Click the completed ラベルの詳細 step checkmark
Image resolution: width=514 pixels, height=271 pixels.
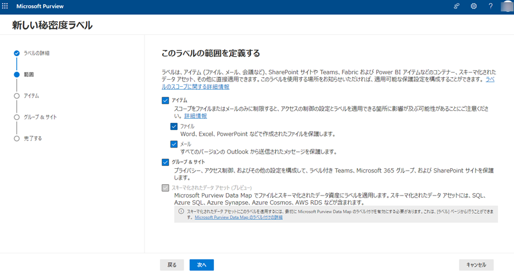pyautogui.click(x=17, y=53)
